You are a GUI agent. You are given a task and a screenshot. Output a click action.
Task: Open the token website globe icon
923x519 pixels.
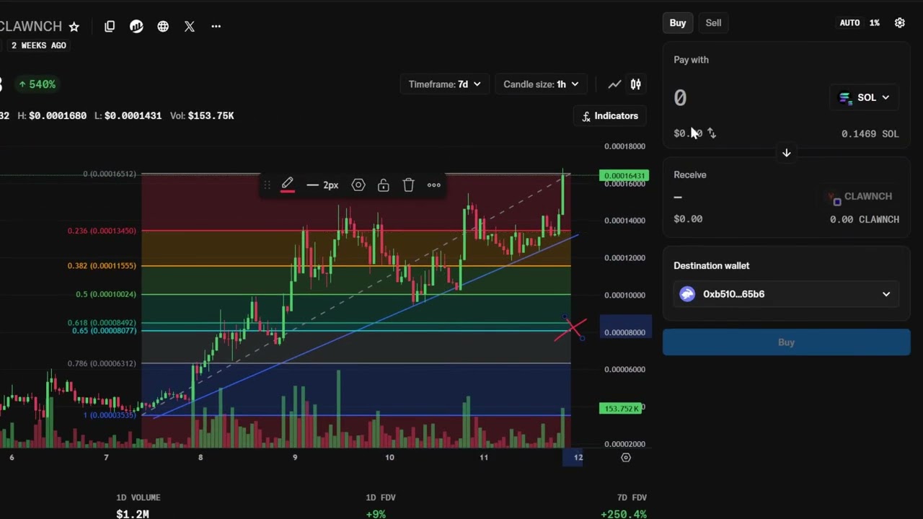click(x=163, y=26)
